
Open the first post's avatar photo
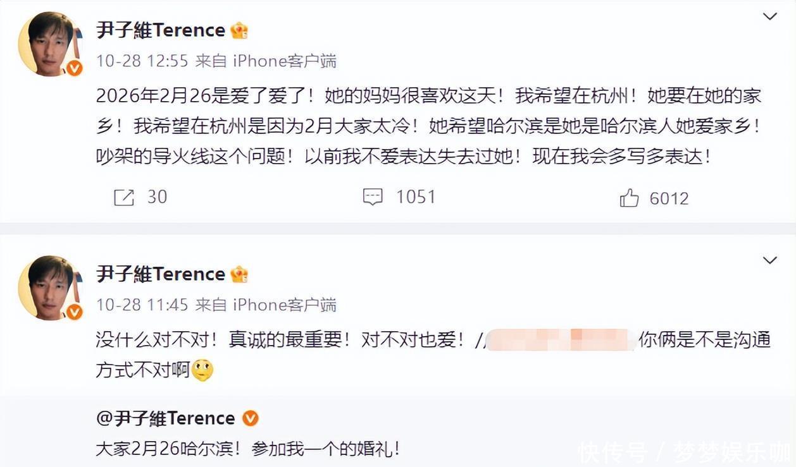point(49,43)
